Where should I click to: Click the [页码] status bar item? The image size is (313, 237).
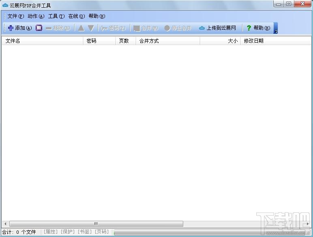[x=102, y=232]
